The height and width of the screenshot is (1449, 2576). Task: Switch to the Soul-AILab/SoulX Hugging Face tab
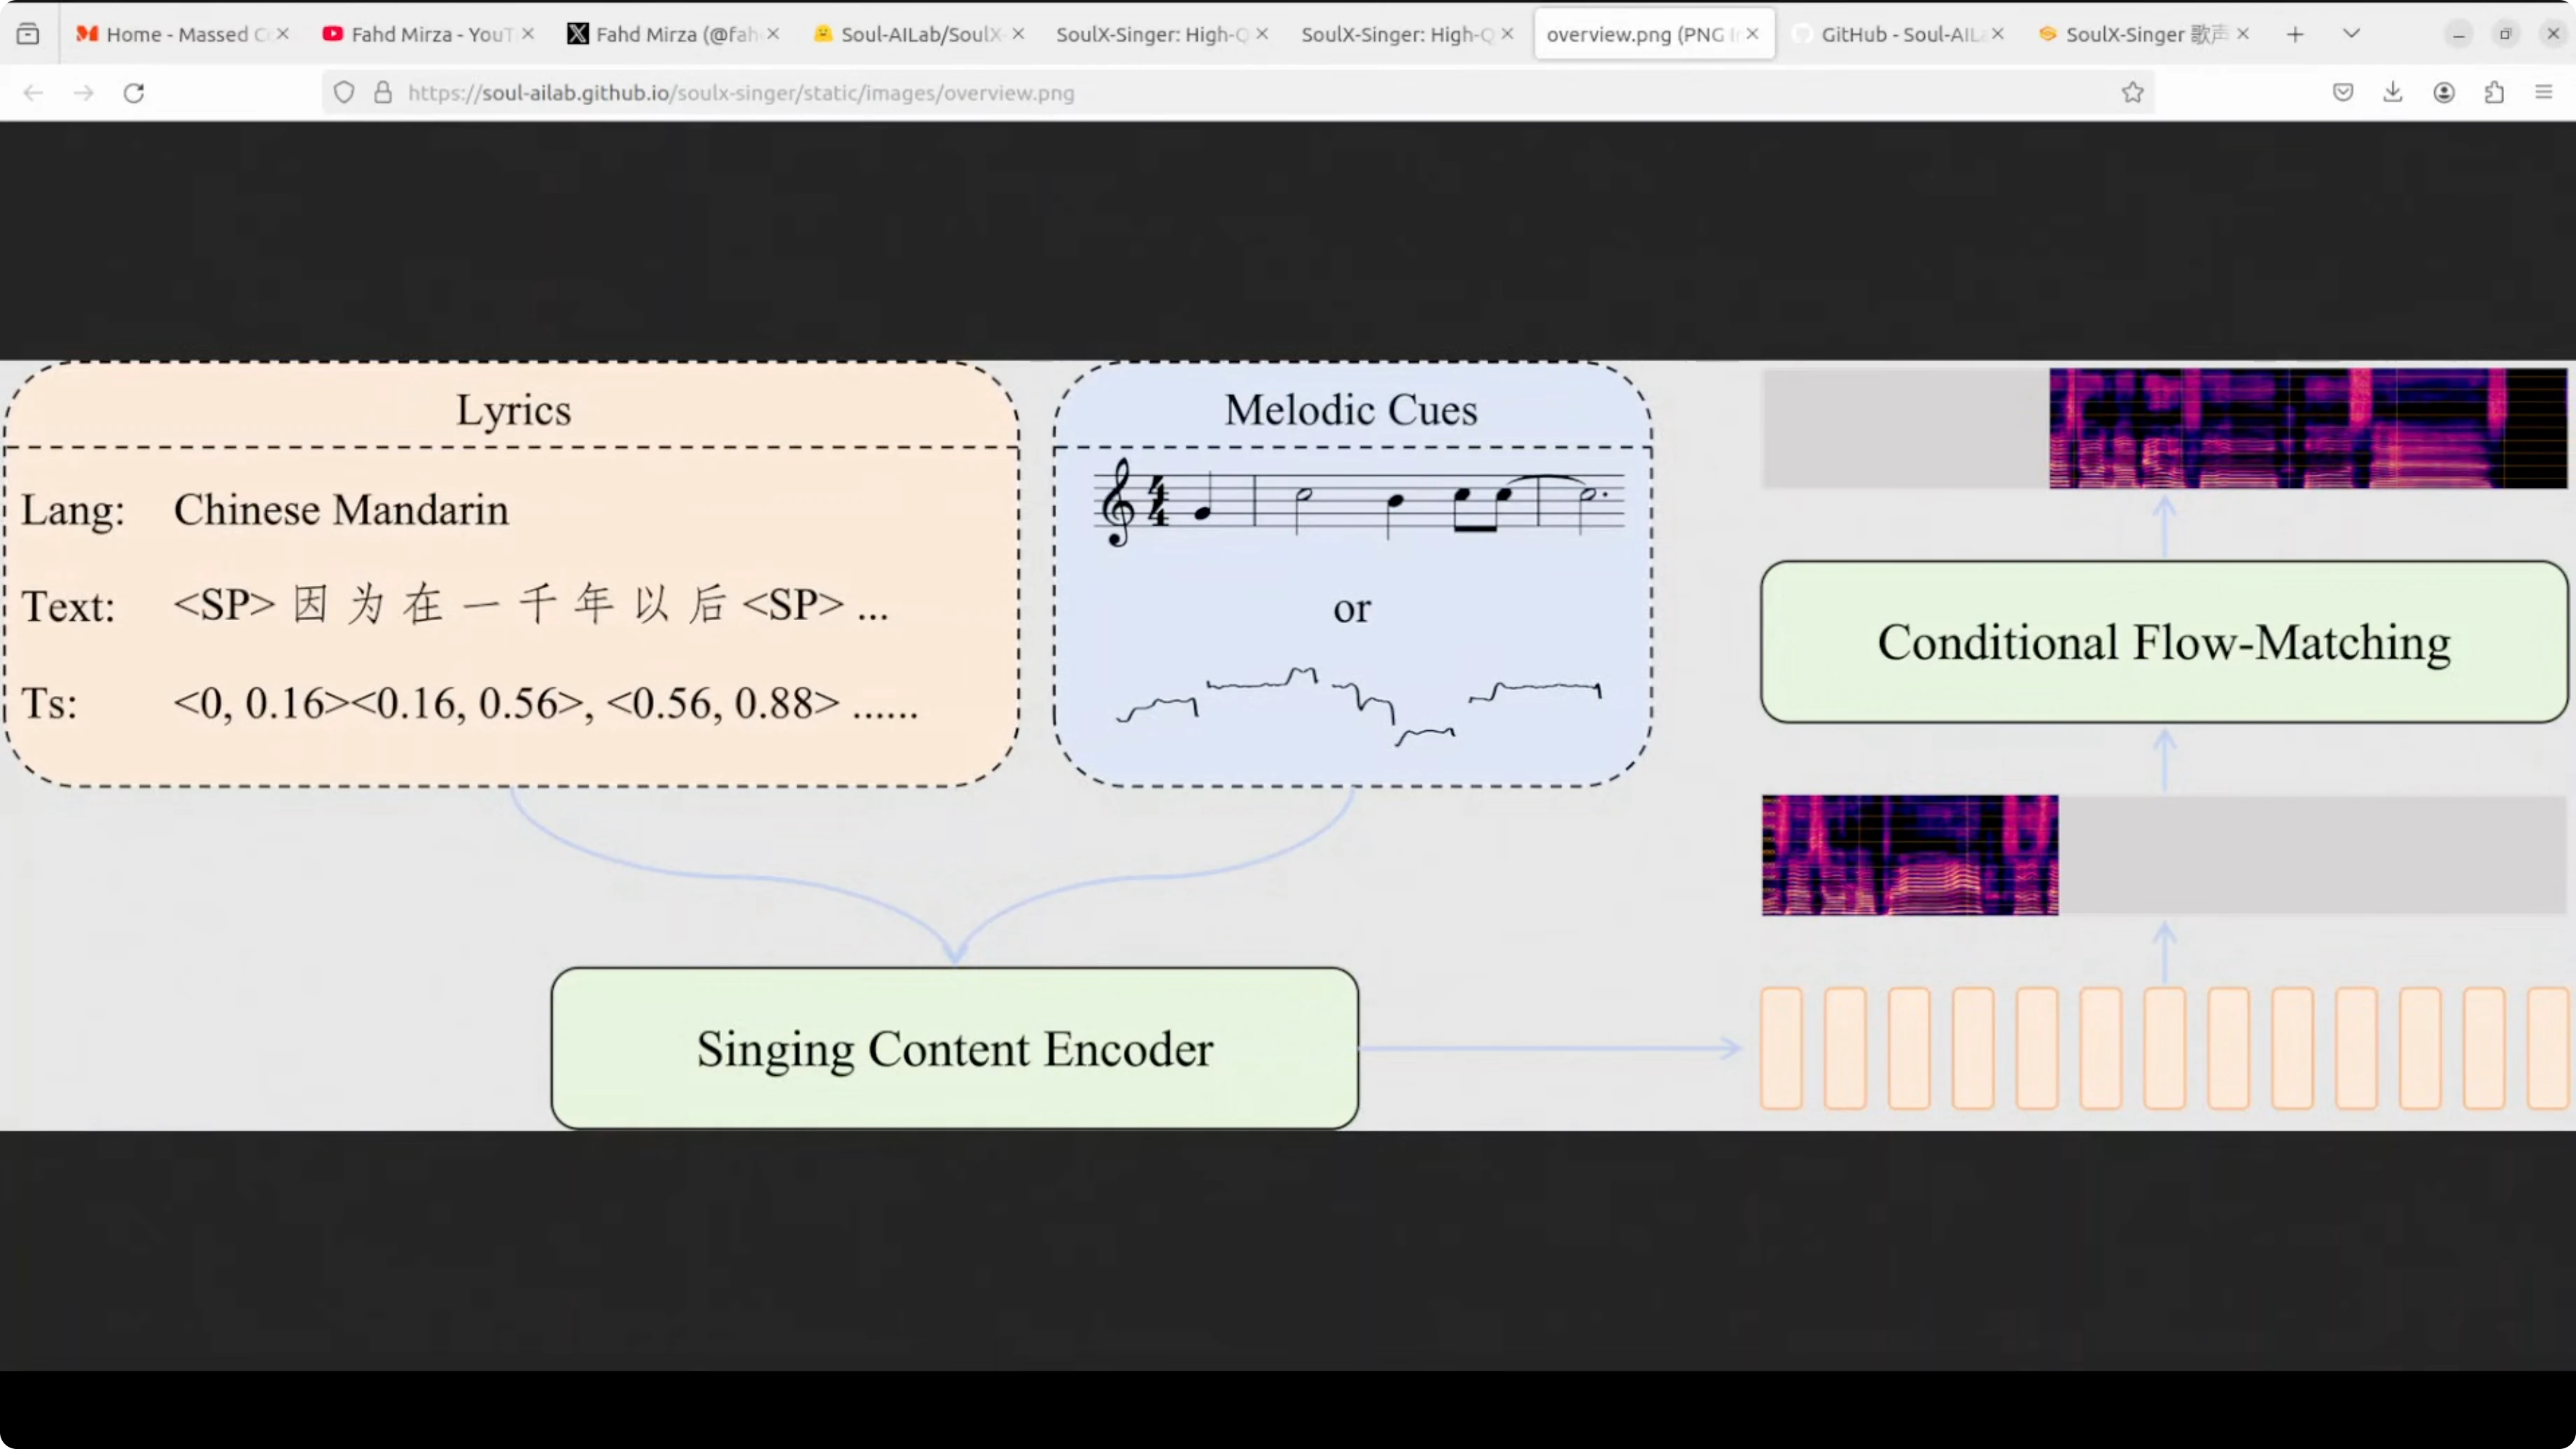click(x=910, y=34)
